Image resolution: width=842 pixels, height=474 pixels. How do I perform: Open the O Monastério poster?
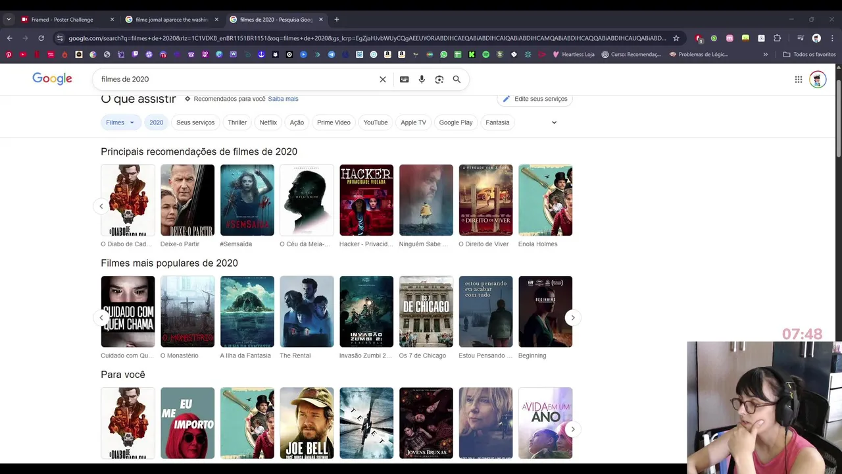click(187, 311)
